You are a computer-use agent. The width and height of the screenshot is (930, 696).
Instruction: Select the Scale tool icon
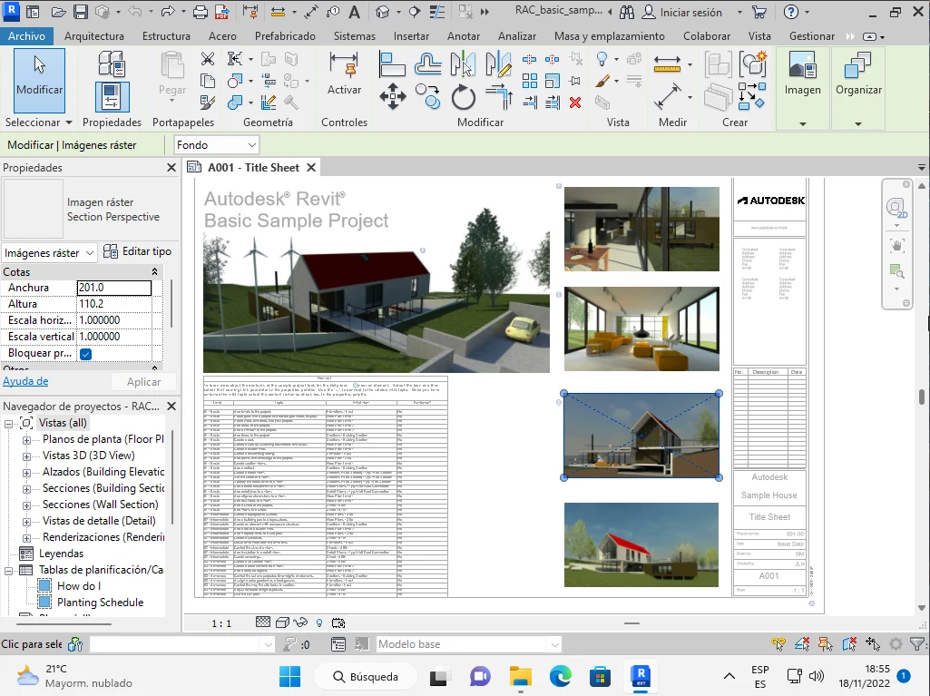click(553, 81)
